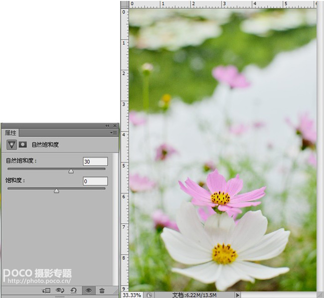Click the 饱和度: slider label
Screen dimensions: 324x298
tap(15, 180)
